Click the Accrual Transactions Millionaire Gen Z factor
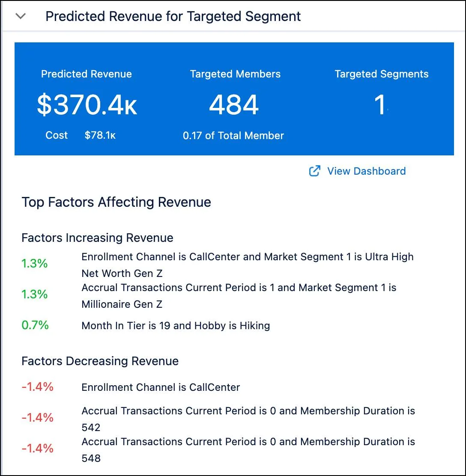This screenshot has height=476, width=466. pyautogui.click(x=239, y=295)
